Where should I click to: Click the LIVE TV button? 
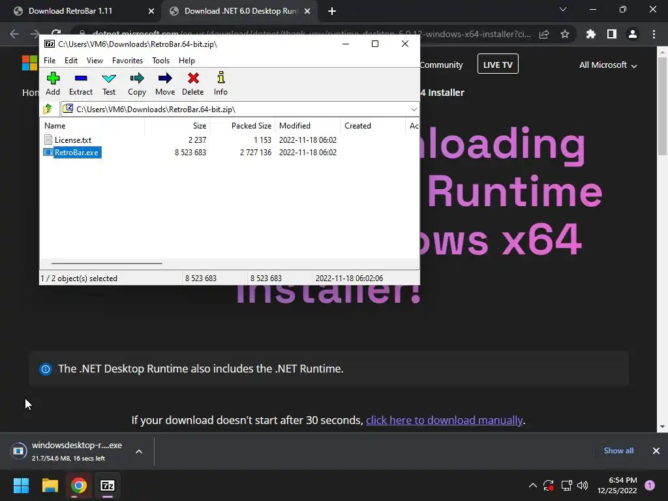pyautogui.click(x=498, y=64)
